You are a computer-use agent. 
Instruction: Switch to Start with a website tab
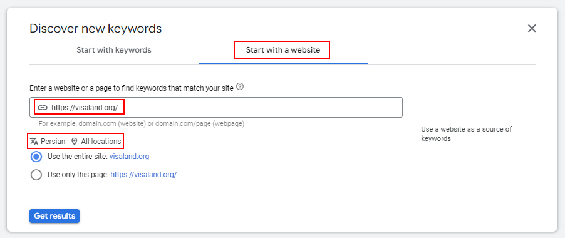point(283,50)
